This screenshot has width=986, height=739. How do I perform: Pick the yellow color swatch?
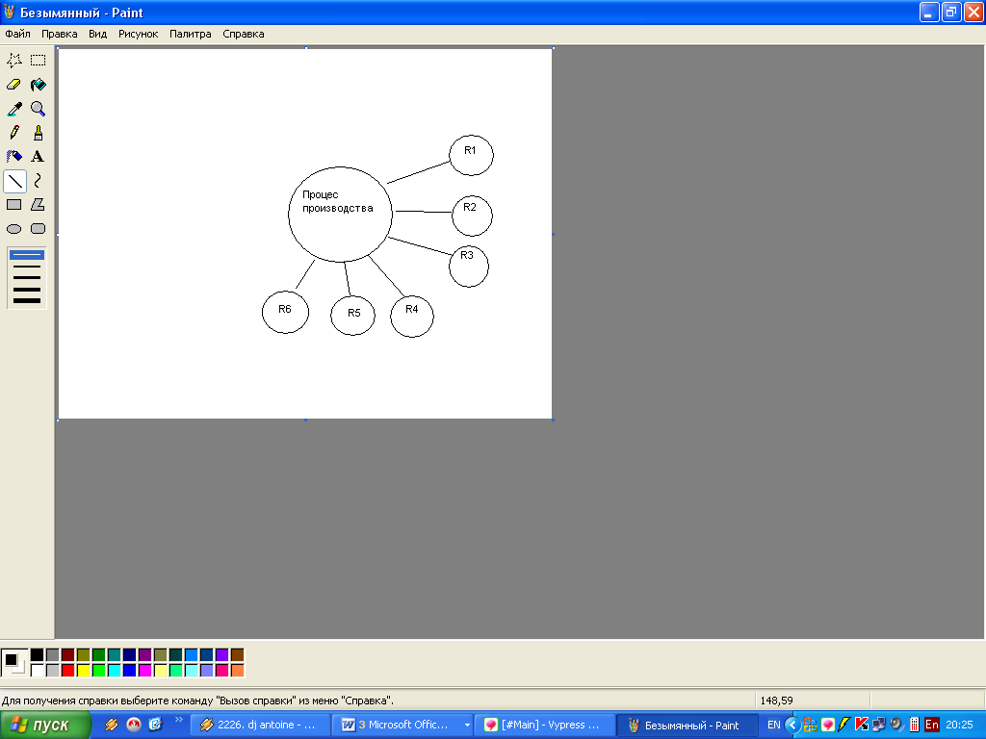83,671
